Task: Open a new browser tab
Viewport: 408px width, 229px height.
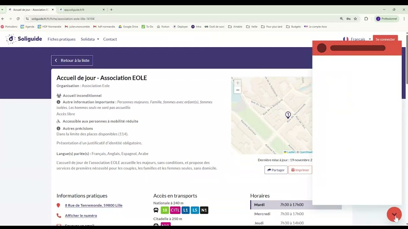Action: click(x=111, y=10)
